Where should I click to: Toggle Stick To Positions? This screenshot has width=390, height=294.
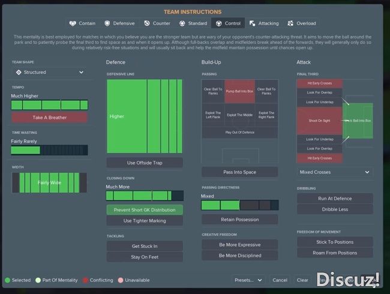tap(335, 242)
